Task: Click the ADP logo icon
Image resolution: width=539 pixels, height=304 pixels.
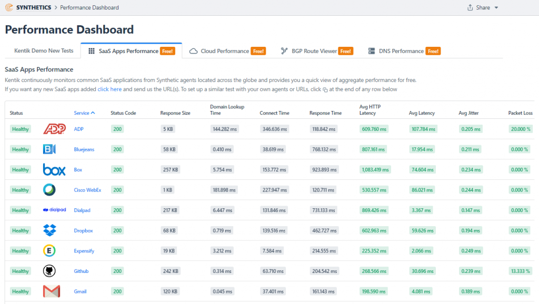Action: [54, 129]
